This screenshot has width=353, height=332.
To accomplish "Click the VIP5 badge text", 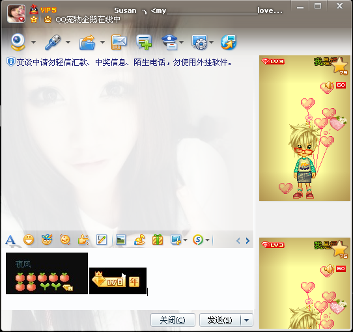I will coord(48,10).
